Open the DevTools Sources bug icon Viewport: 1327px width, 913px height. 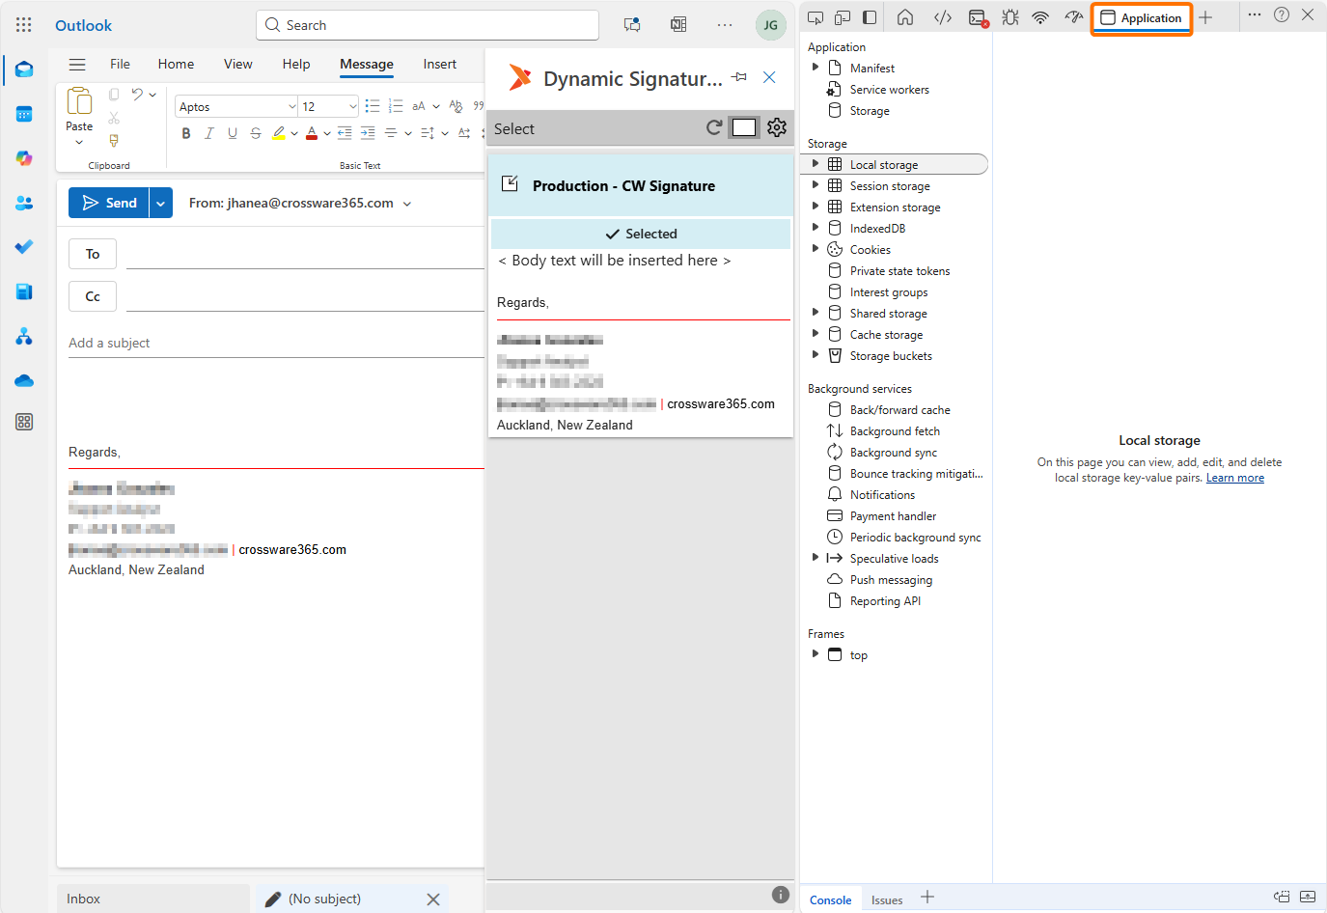point(1009,17)
